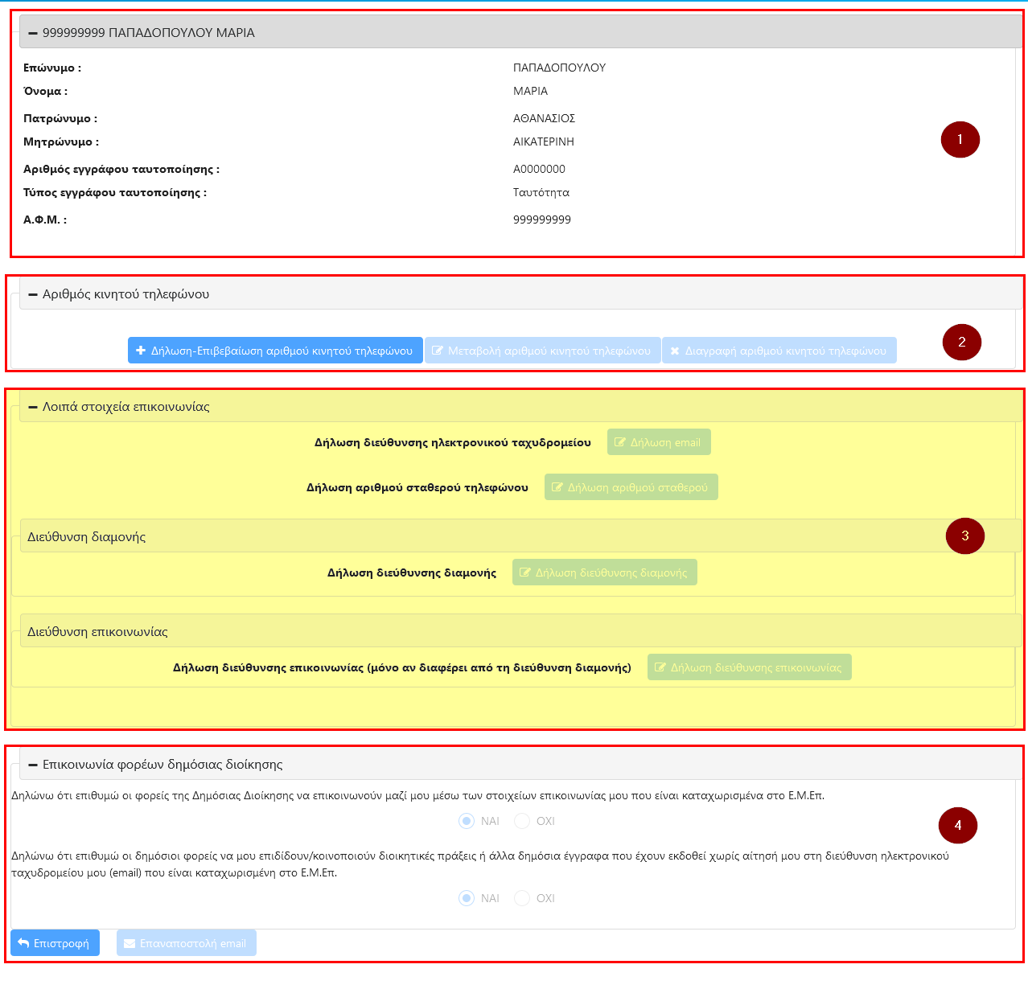Click plus icon on mobile number declaration button
Image resolution: width=1028 pixels, height=989 pixels.
point(141,351)
